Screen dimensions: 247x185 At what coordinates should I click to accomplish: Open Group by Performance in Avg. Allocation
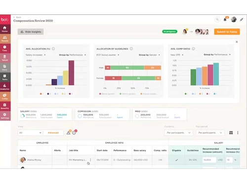click(73, 55)
